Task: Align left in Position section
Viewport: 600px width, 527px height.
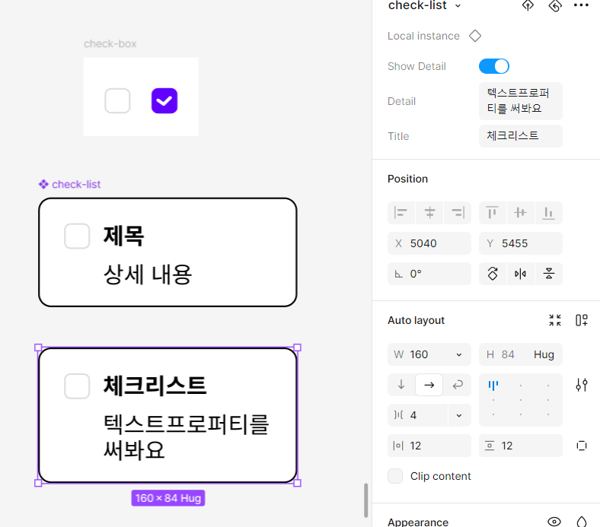Action: tap(401, 212)
